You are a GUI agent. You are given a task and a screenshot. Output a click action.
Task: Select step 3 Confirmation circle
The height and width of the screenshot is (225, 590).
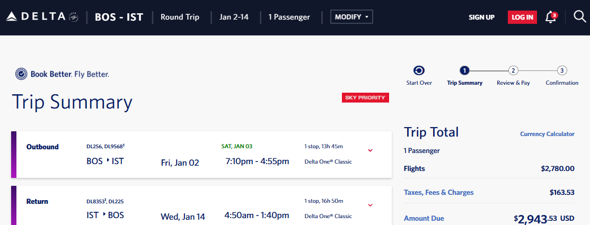(x=562, y=70)
